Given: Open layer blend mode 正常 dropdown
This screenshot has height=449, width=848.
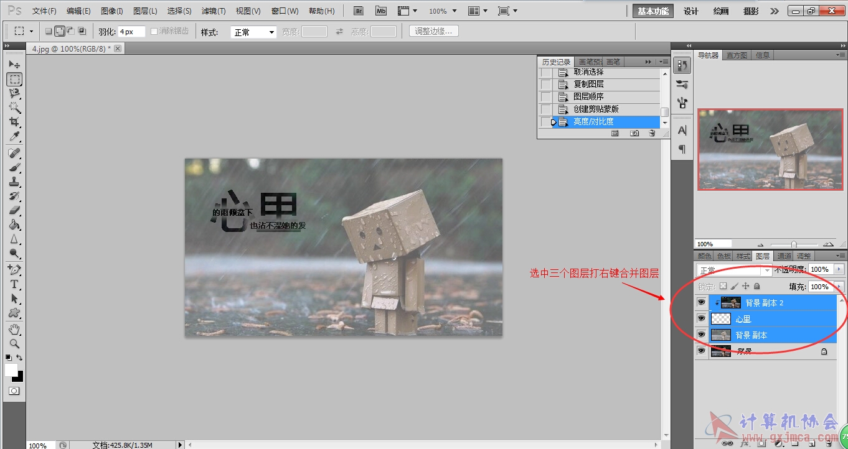Looking at the screenshot, I should point(734,271).
